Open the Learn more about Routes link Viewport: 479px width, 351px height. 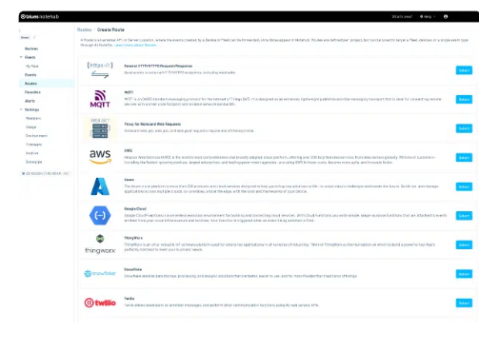(135, 45)
